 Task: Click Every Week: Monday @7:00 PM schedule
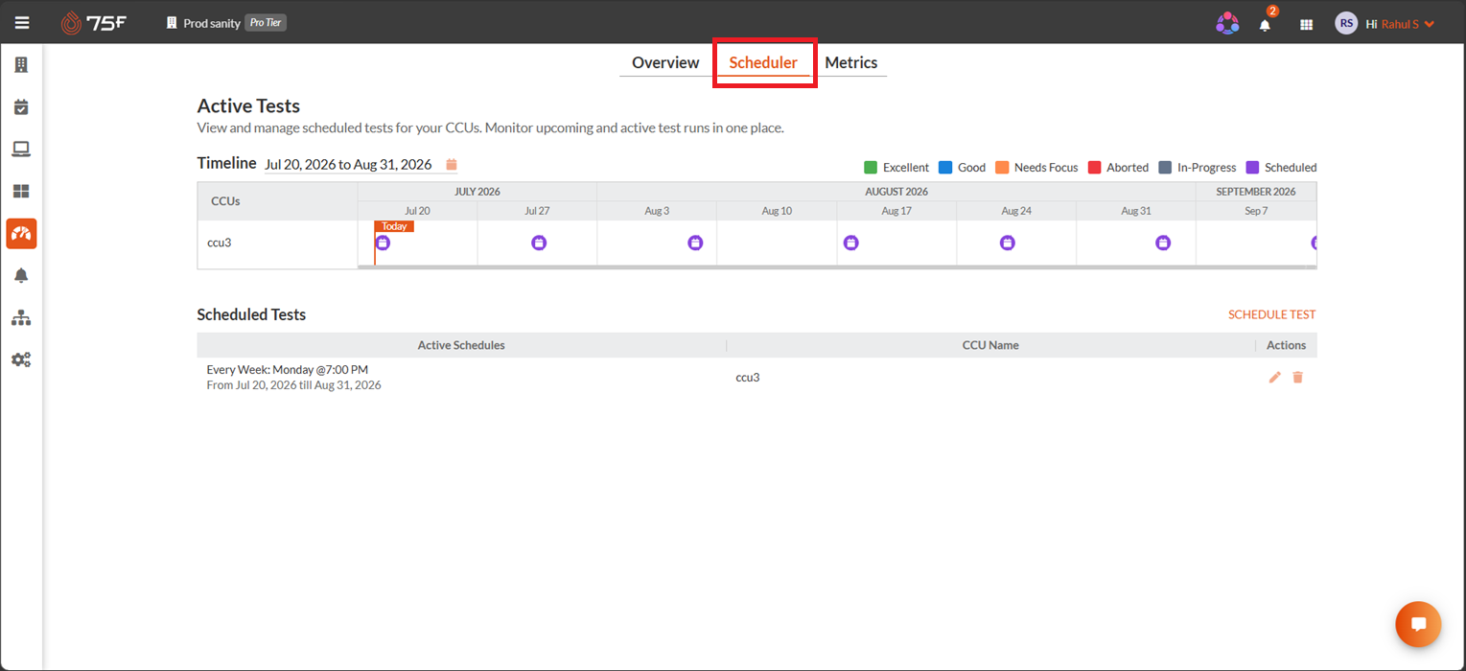[288, 369]
